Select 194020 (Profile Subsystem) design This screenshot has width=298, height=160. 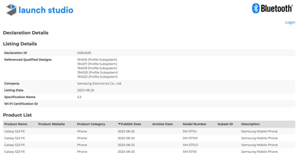(x=97, y=72)
